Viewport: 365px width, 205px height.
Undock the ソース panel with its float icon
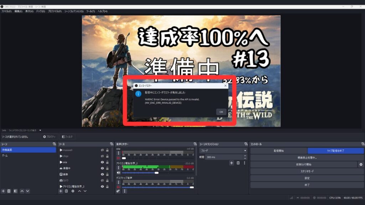click(x=112, y=144)
